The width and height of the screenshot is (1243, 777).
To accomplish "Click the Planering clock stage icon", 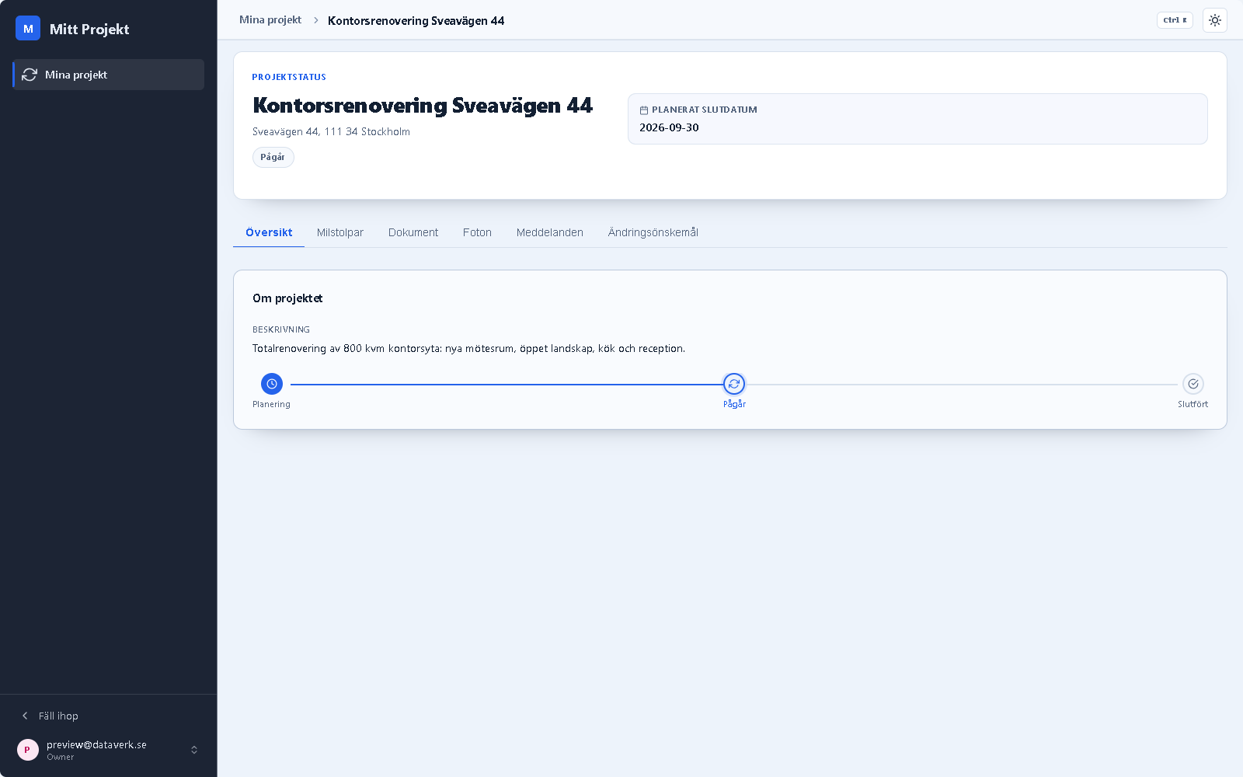I will coord(272,384).
